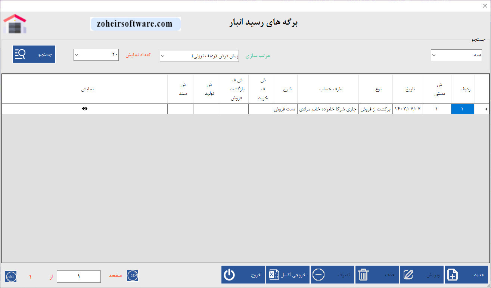This screenshot has width=491, height=288.
Task: Select جاری شرکا خانواده خانم مرادی cell
Action: coord(328,109)
